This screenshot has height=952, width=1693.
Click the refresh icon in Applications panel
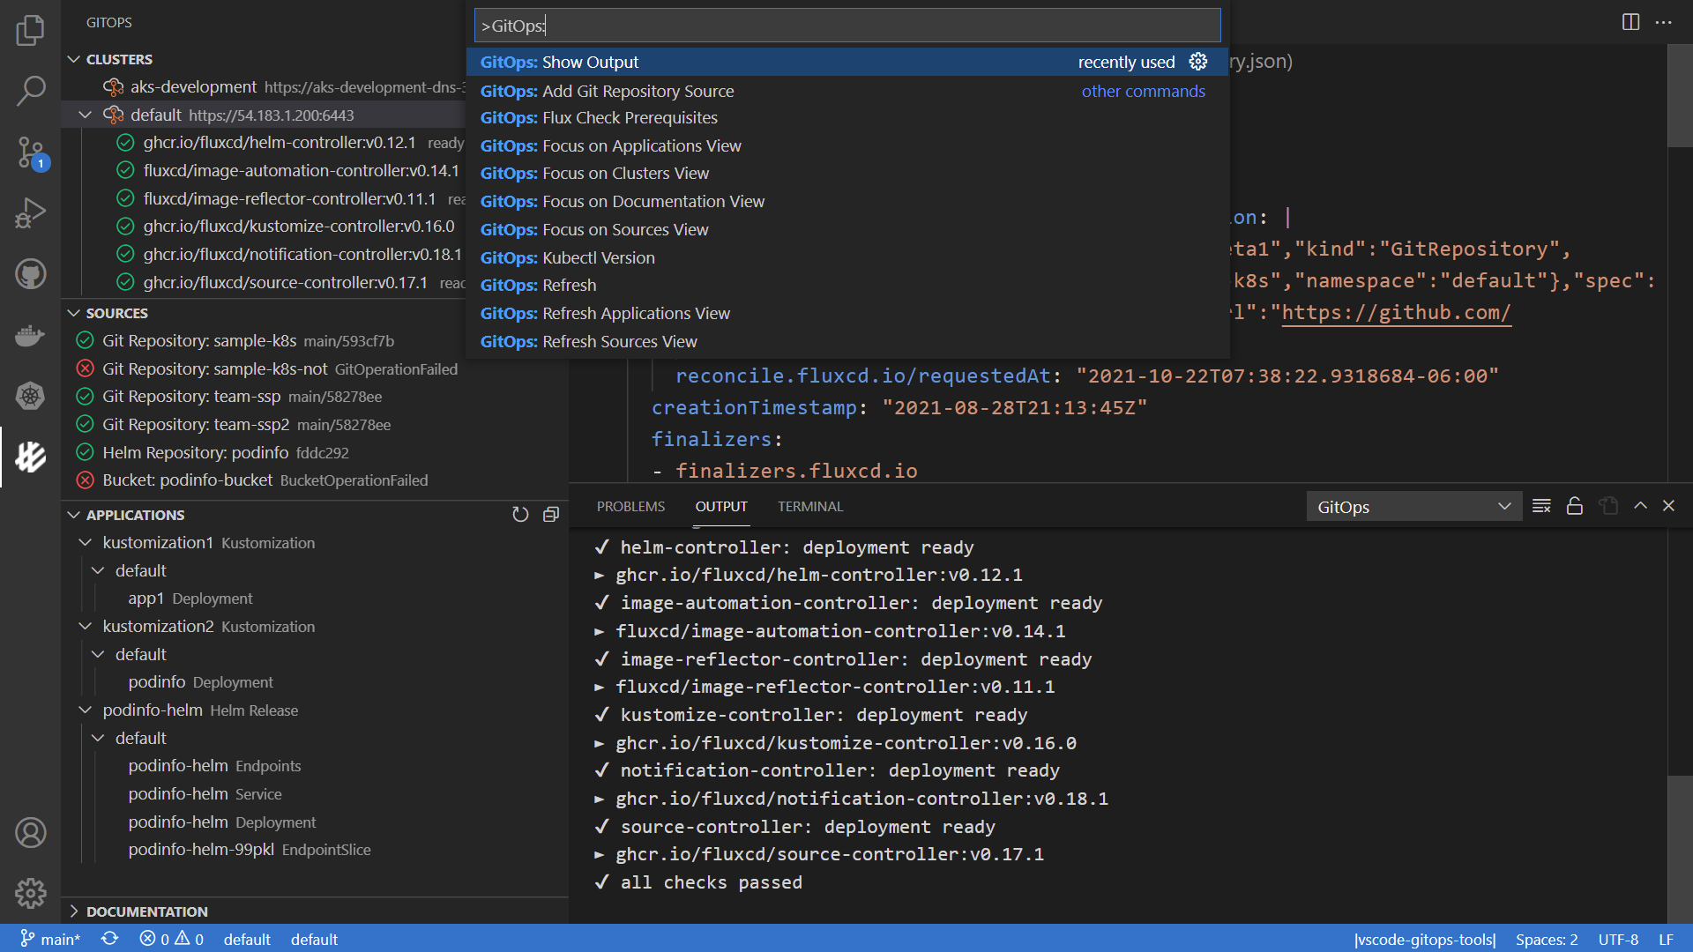pyautogui.click(x=521, y=514)
